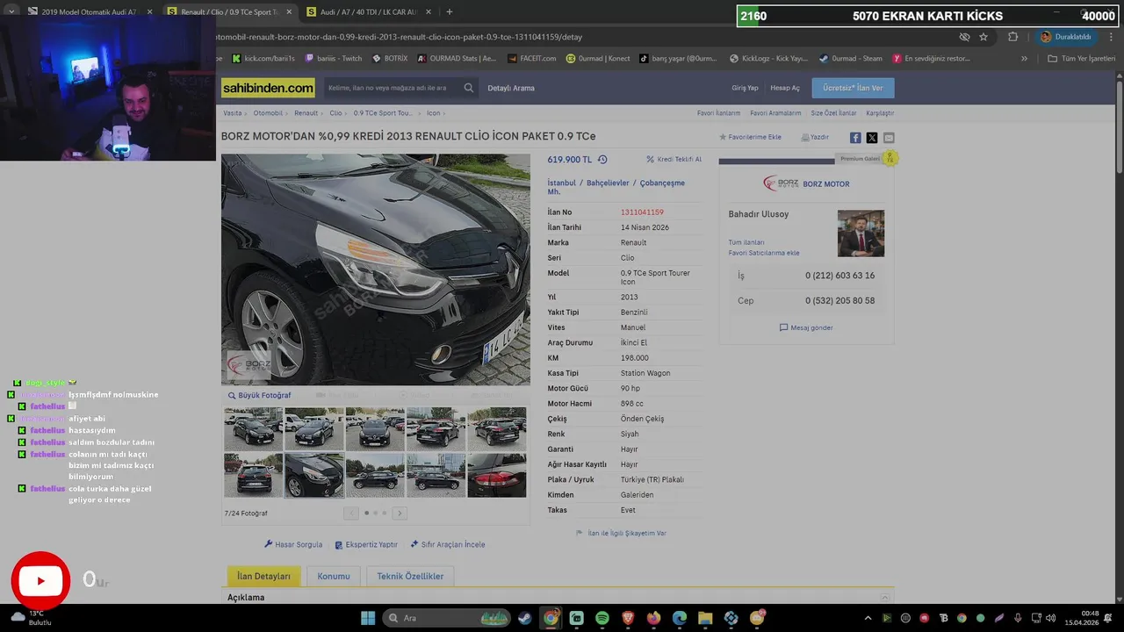Click the Giriş Yap link

(x=745, y=88)
